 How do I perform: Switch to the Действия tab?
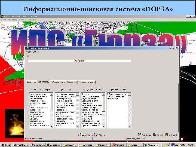43,82
